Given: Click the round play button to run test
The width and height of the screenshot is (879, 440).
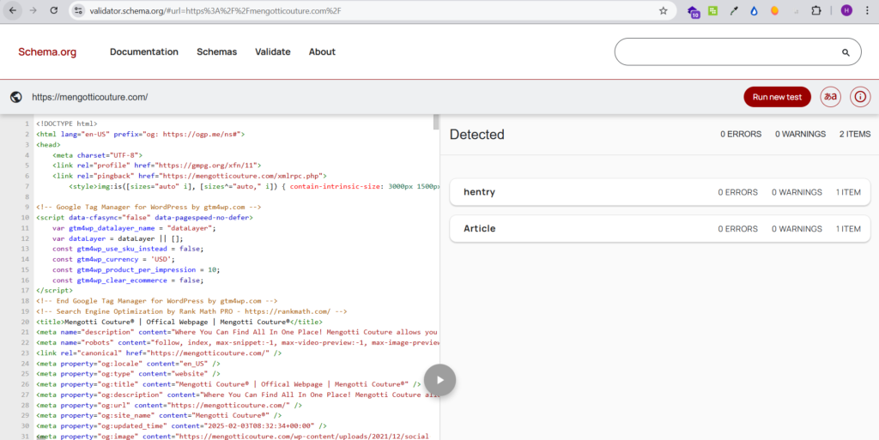Looking at the screenshot, I should (x=439, y=380).
